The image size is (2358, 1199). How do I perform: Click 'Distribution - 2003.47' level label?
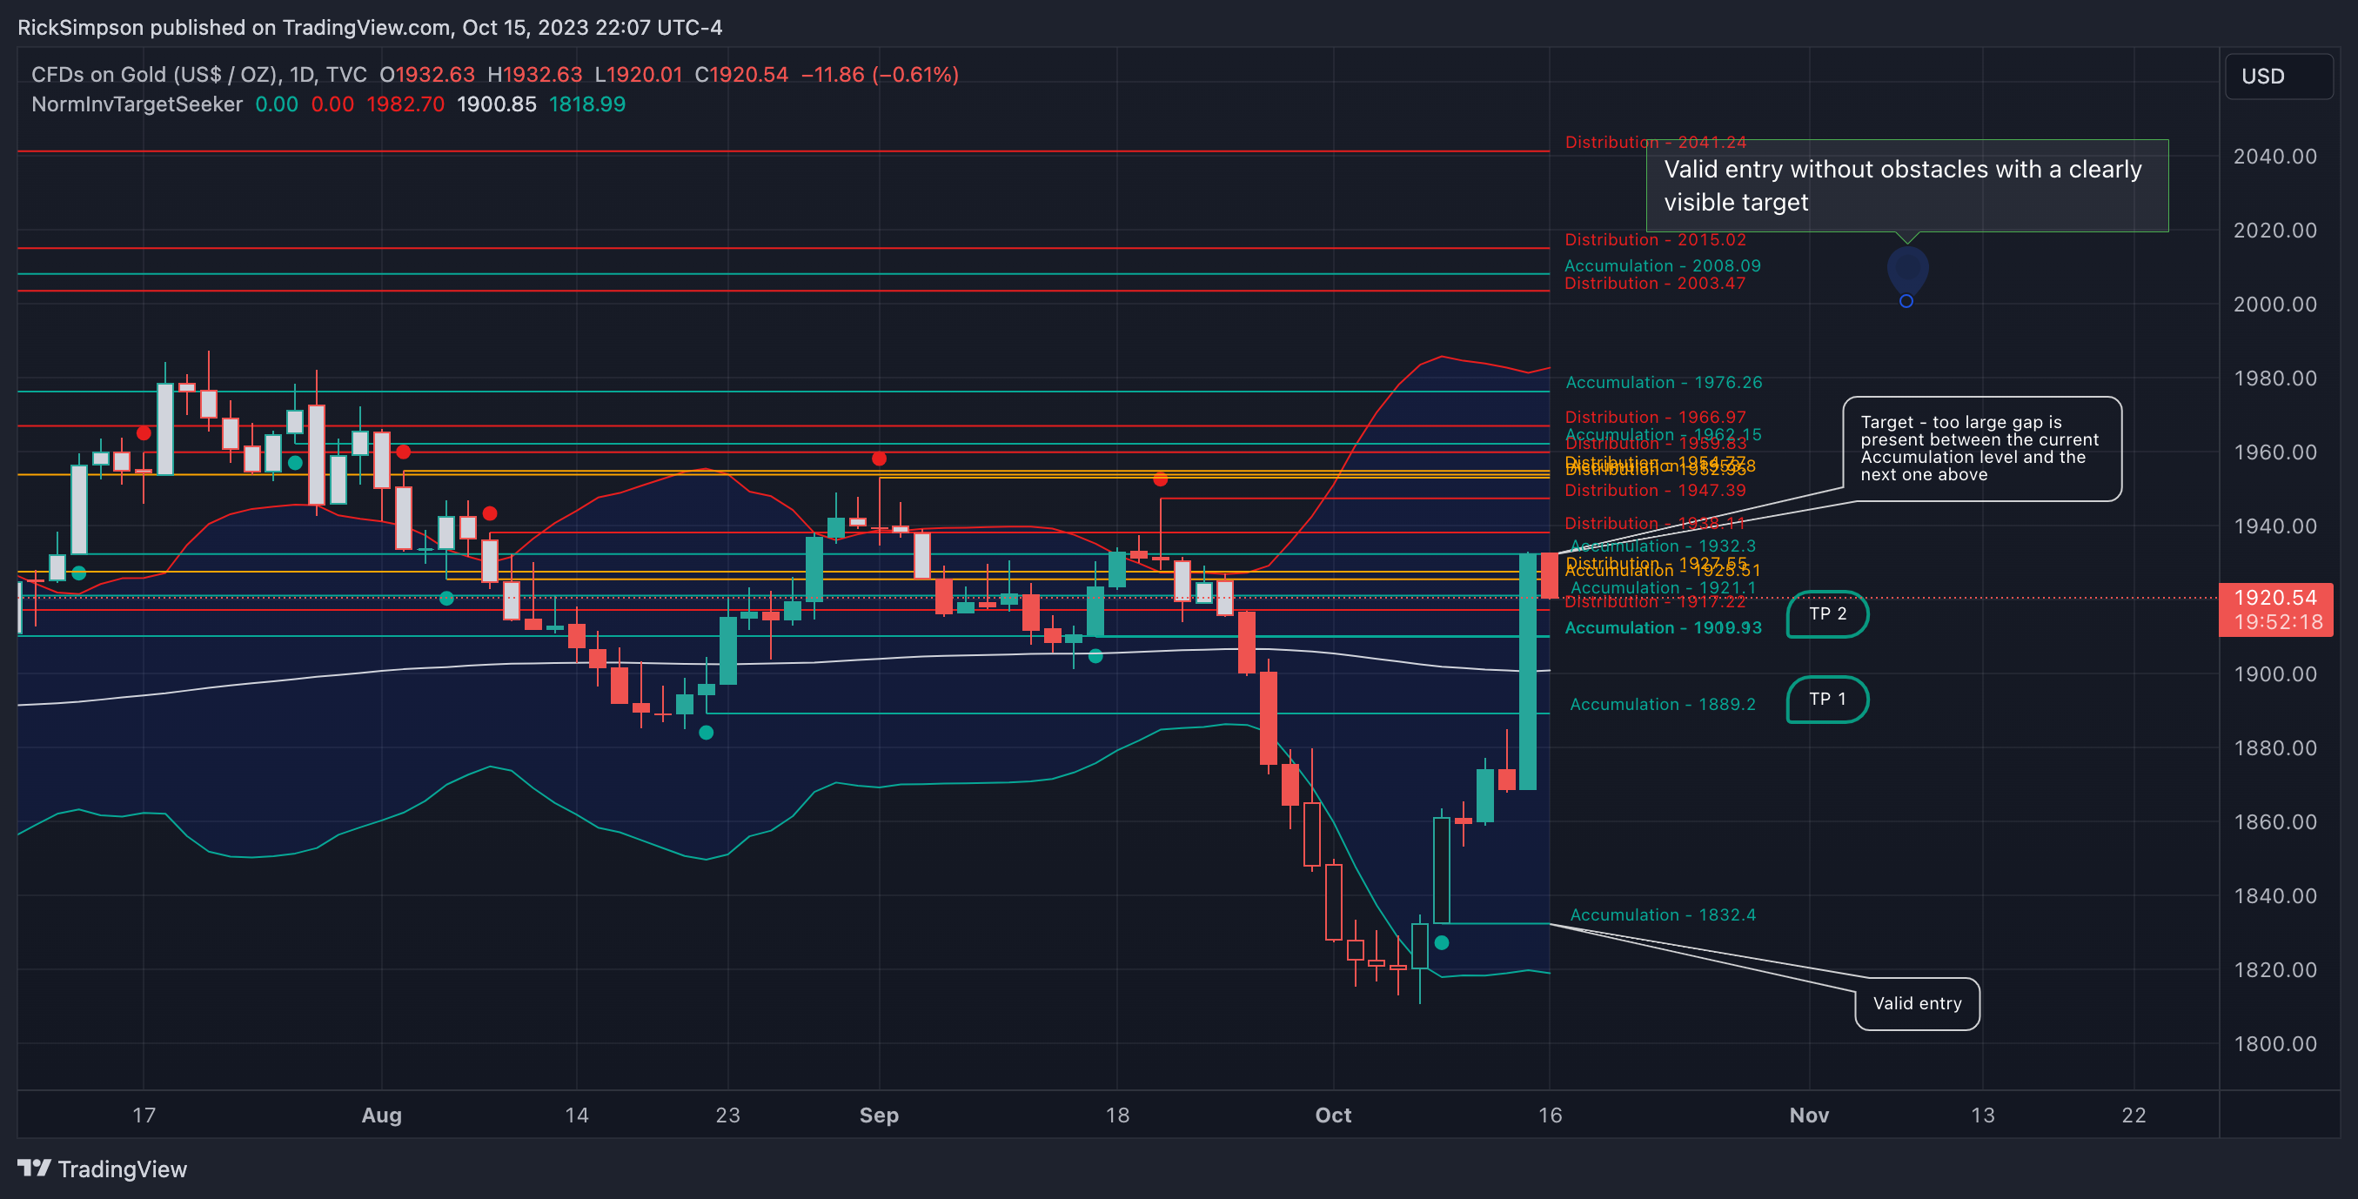[x=1655, y=283]
